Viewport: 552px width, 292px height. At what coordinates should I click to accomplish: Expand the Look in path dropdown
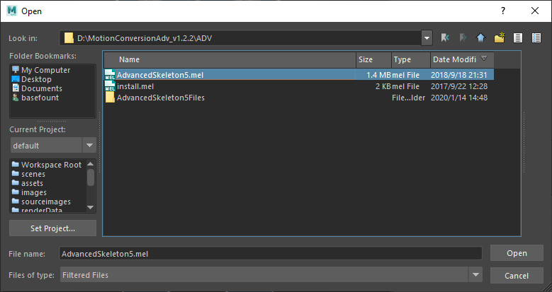427,38
